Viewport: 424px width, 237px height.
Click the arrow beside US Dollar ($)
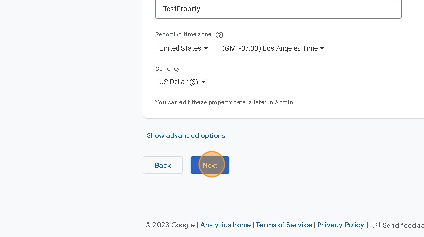[x=203, y=82]
